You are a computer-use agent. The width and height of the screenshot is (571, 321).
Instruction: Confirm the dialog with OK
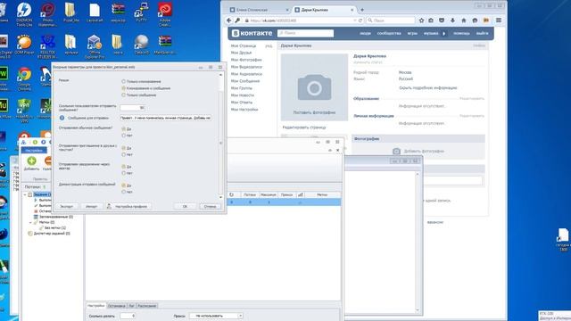pyautogui.click(x=185, y=206)
